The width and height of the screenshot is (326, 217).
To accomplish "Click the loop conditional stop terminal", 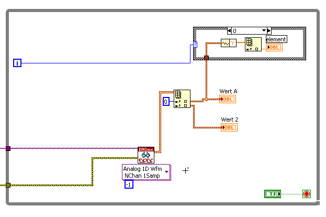I will (307, 194).
